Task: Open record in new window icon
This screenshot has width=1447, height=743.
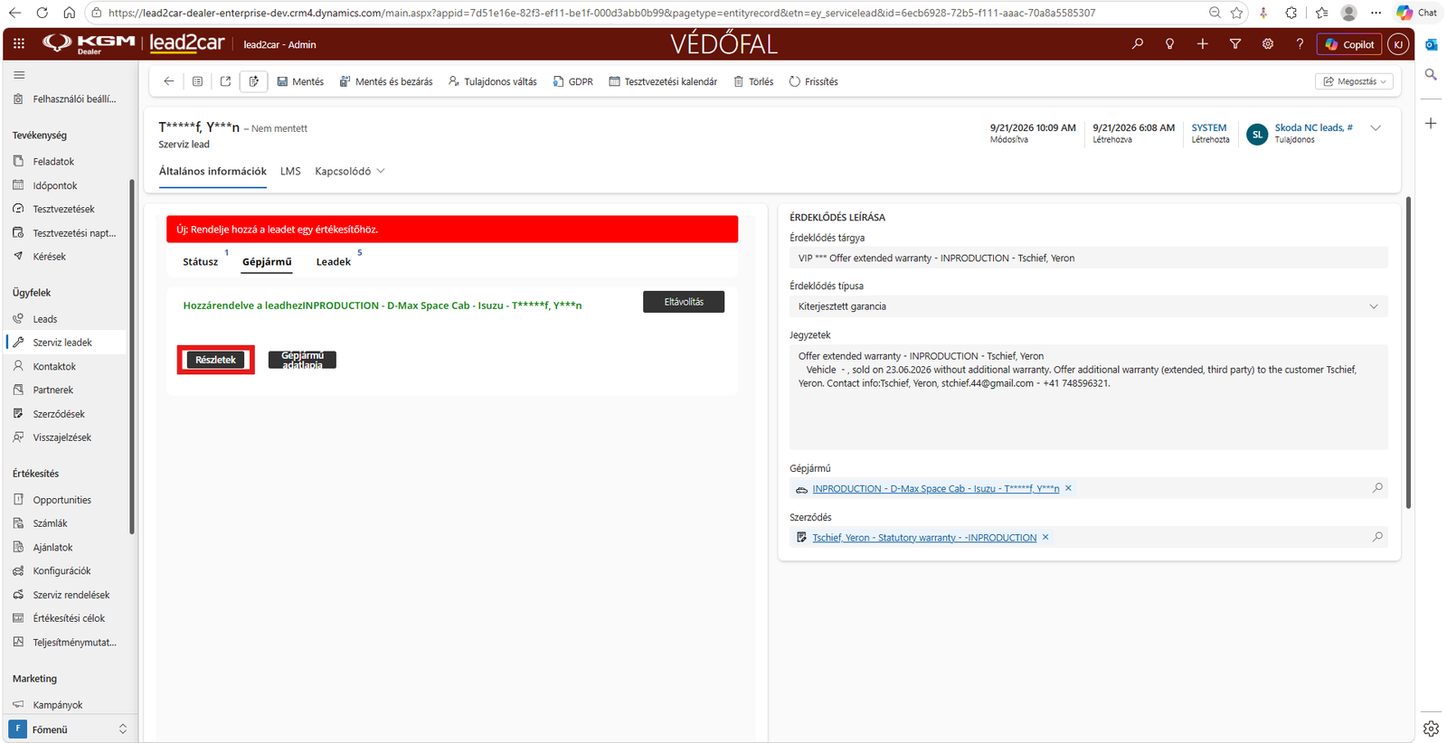Action: coord(225,81)
